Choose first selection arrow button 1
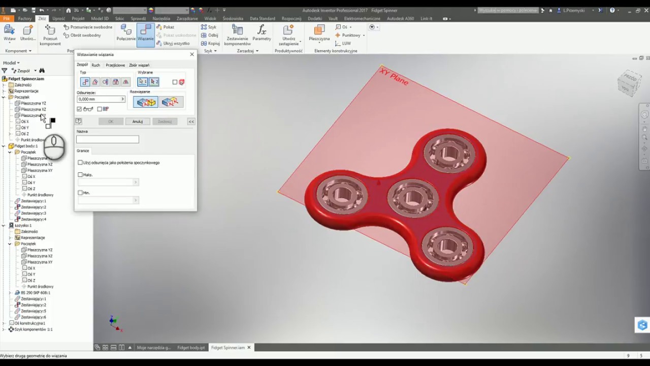The height and width of the screenshot is (366, 650). click(x=143, y=82)
